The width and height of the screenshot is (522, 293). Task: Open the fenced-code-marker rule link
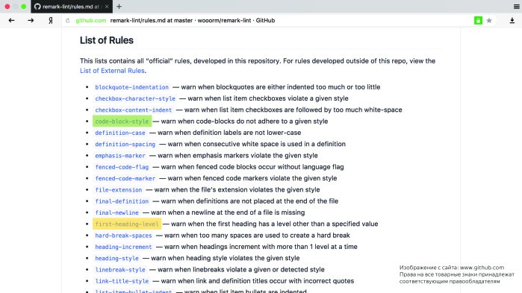(125, 178)
